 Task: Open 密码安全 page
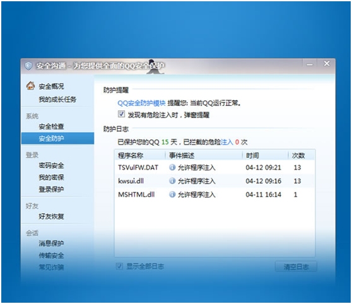click(x=51, y=165)
